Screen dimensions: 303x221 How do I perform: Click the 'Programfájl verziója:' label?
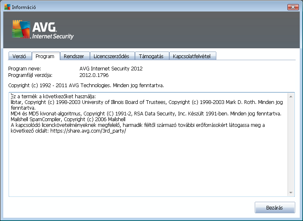click(30, 75)
